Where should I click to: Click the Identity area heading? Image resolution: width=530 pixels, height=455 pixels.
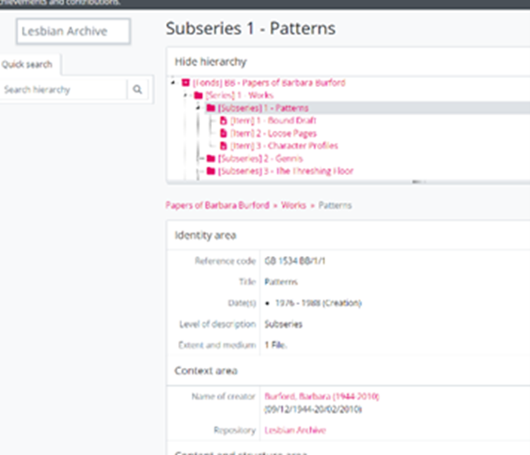coord(206,235)
